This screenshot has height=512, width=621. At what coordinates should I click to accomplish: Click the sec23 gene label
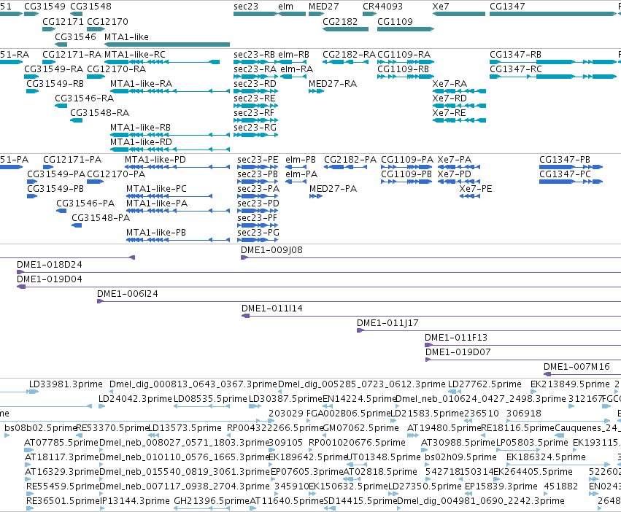click(245, 7)
